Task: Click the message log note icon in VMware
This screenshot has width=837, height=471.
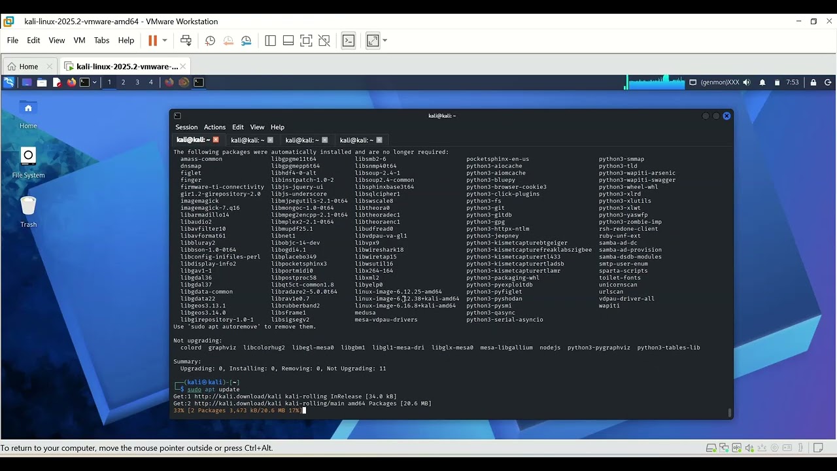Action: pos(818,448)
